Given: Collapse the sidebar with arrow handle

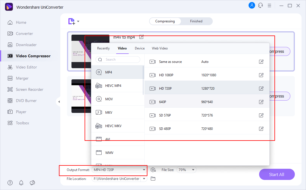Looking at the screenshot, I should (59, 102).
